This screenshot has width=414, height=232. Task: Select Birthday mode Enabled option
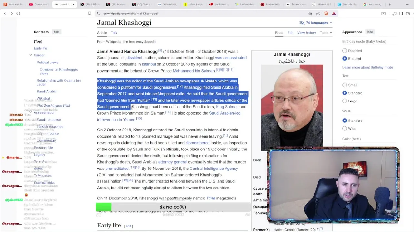[345, 58]
